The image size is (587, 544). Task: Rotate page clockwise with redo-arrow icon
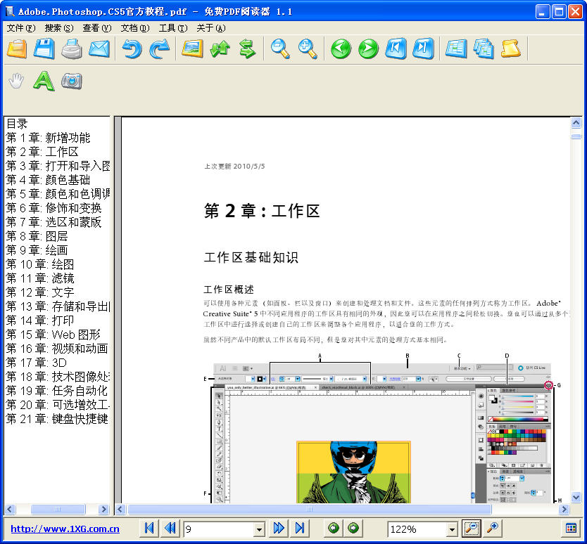pos(159,48)
